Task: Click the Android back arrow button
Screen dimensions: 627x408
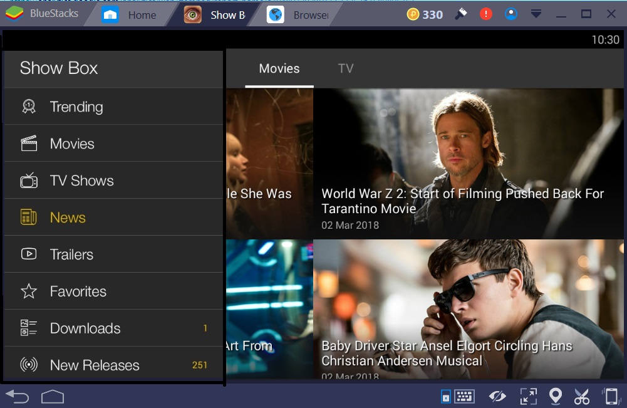Action: click(x=18, y=397)
